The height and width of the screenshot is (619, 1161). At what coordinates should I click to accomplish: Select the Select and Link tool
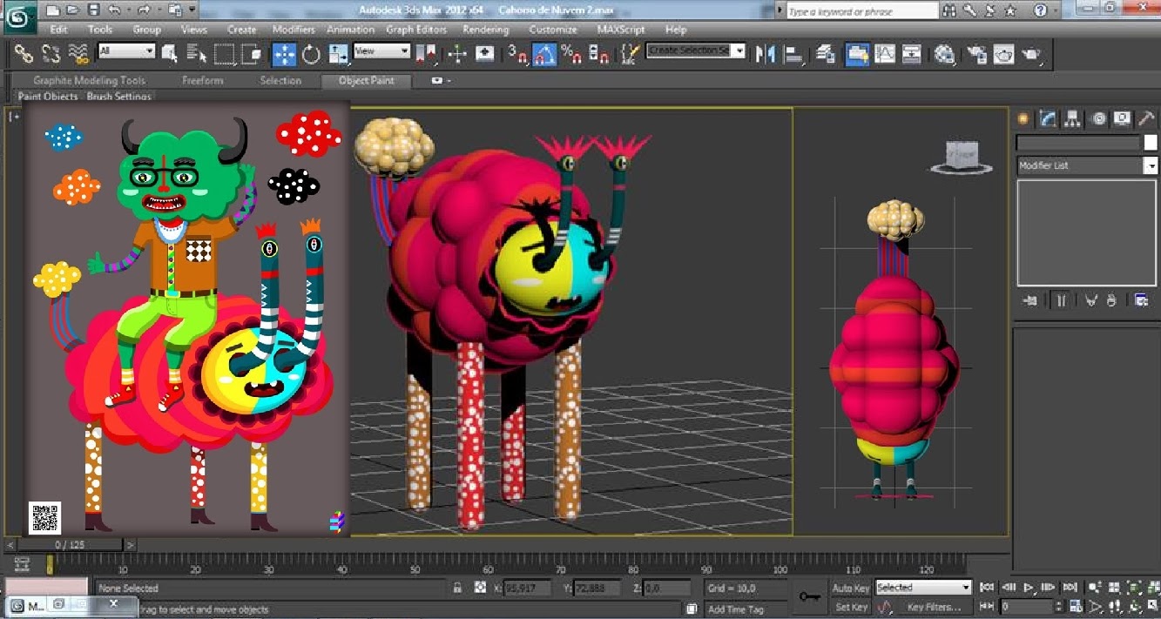(x=24, y=54)
